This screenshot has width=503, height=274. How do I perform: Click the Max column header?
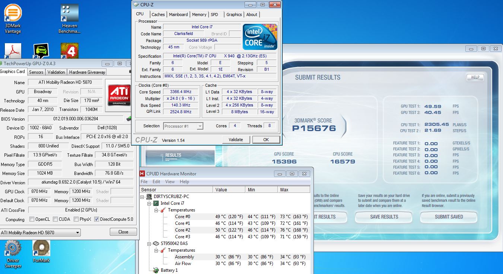click(294, 189)
